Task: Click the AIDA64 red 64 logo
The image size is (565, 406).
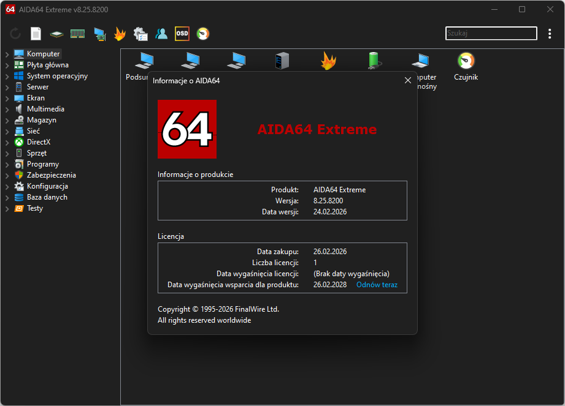Action: coord(187,129)
